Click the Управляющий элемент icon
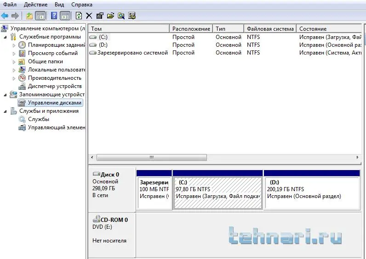Viewport: 366px width, 259px height. click(22, 127)
